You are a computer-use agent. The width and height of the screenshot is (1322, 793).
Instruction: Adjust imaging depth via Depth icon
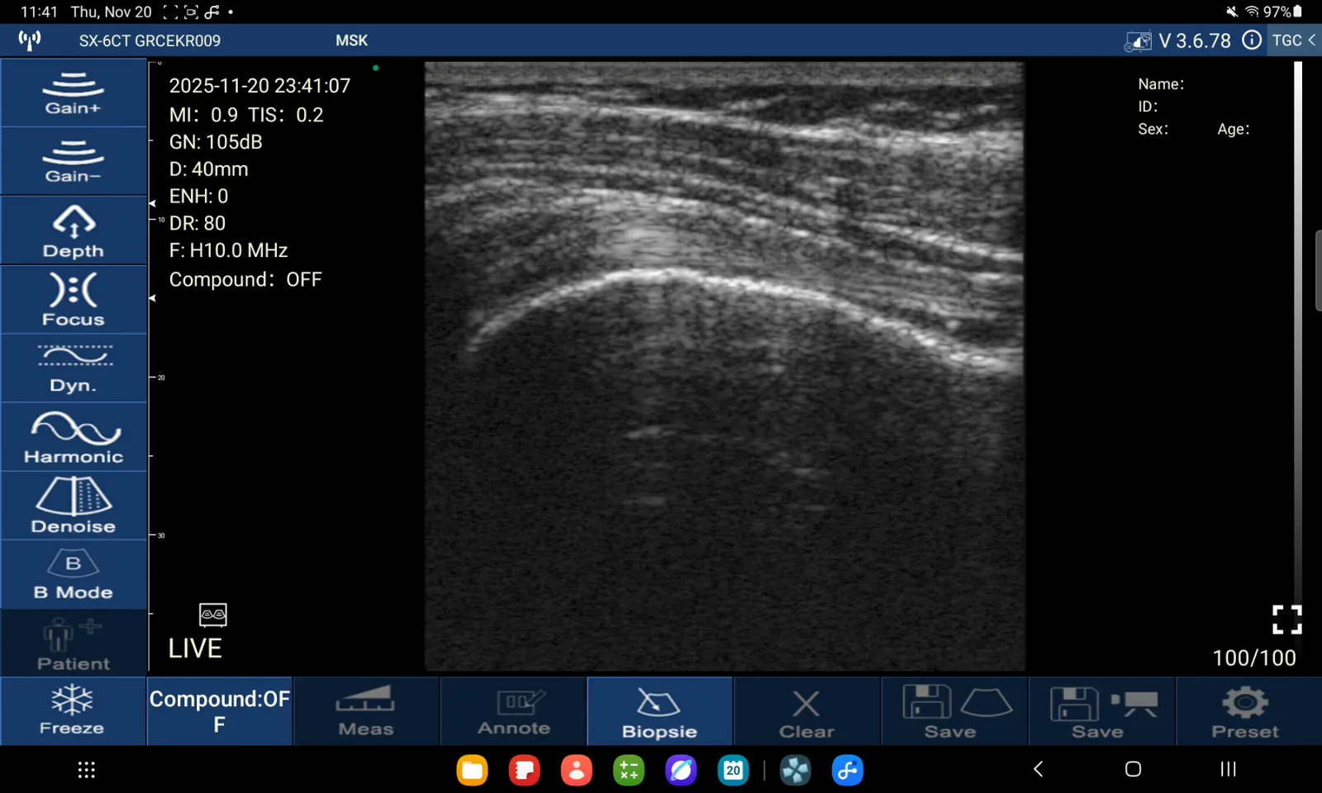(x=74, y=231)
